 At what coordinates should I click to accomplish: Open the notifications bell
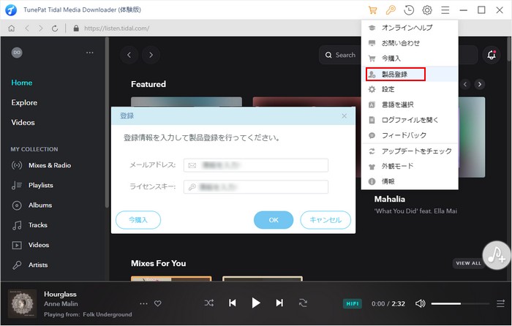pos(492,55)
